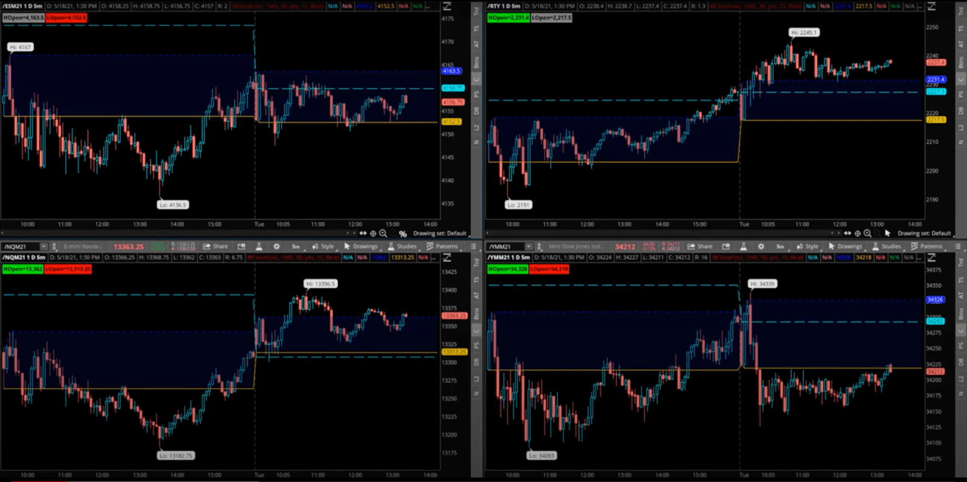The width and height of the screenshot is (967, 482).
Task: Open the Patterns menu on the /NQM21 chart
Action: (442, 246)
